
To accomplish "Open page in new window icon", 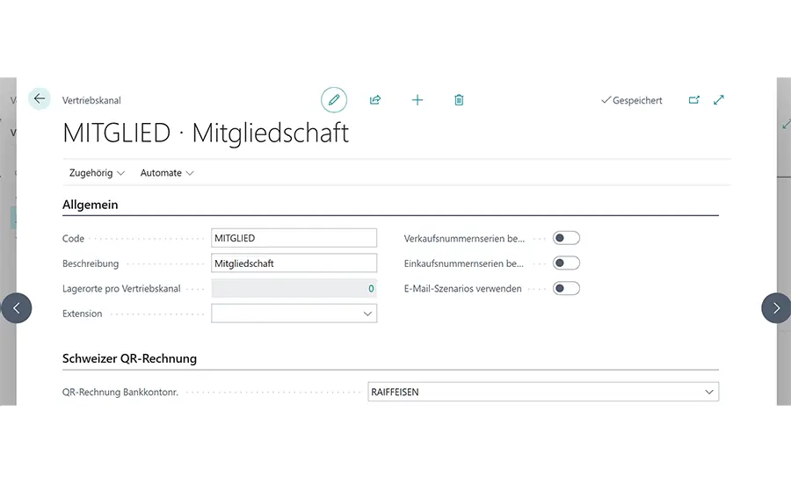I will click(694, 100).
